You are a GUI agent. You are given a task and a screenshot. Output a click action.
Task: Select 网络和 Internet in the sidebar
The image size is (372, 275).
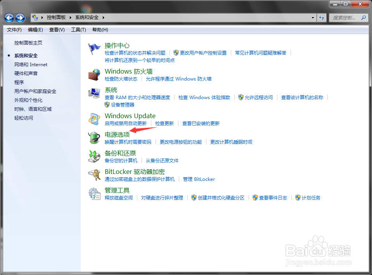click(31, 64)
